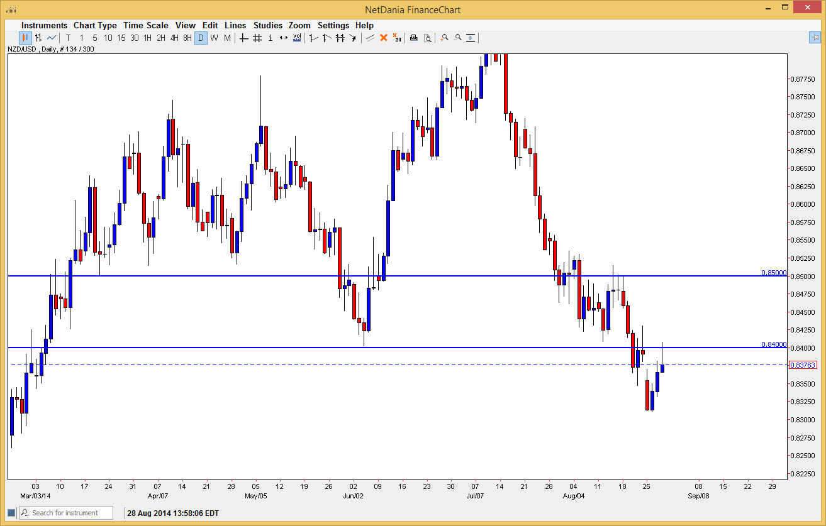Viewport: 826px width, 526px height.
Task: Select the 4H timeframe button
Action: (x=174, y=38)
